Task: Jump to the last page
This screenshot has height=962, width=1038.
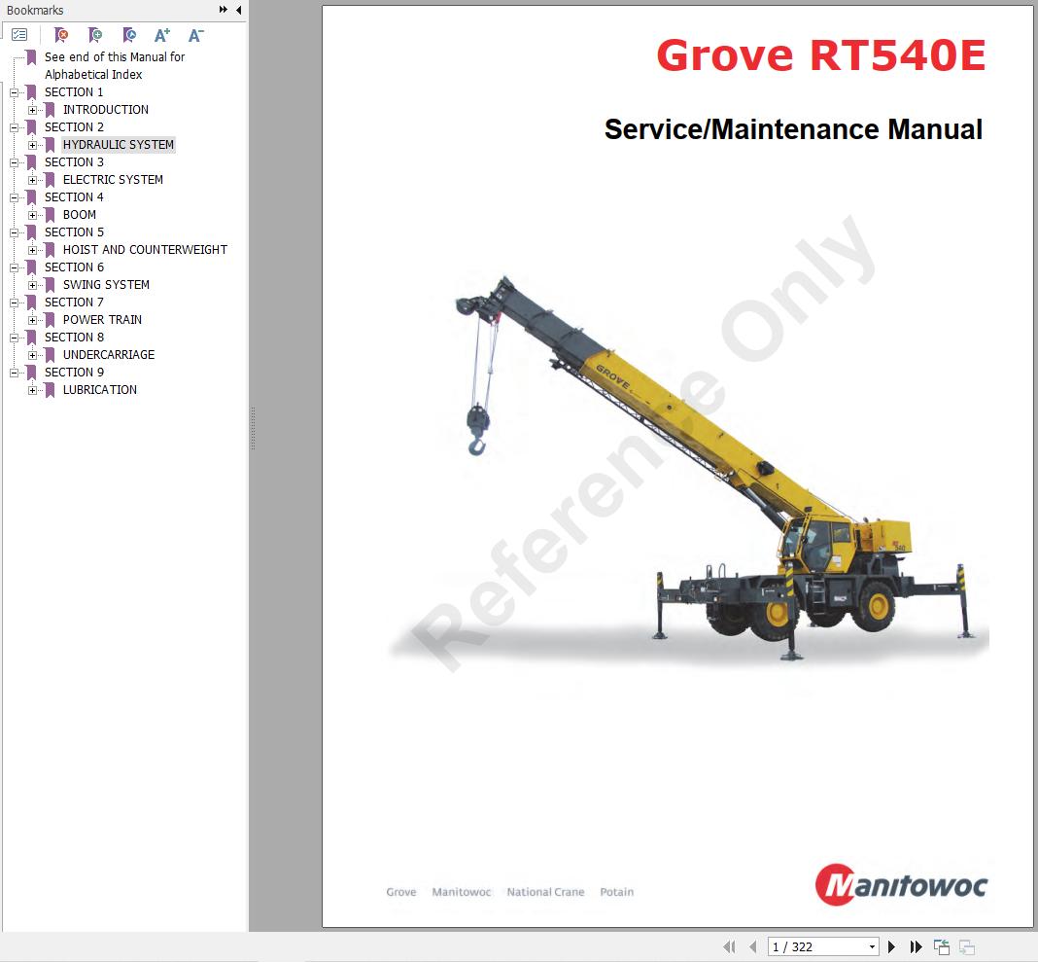Action: pos(916,946)
